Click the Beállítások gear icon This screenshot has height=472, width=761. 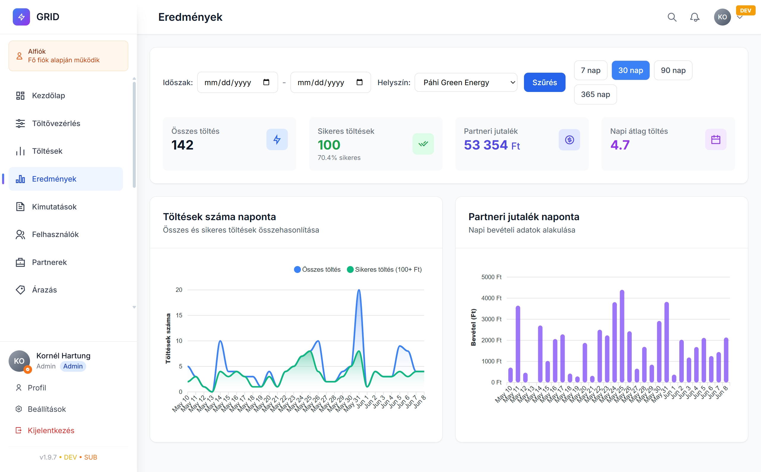(x=19, y=409)
